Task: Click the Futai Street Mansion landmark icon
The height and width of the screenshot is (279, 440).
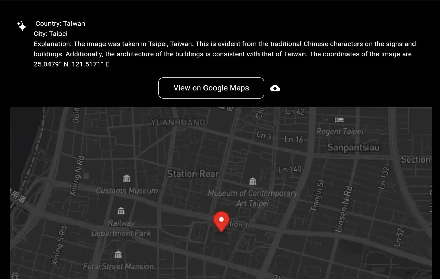Action: pyautogui.click(x=118, y=255)
